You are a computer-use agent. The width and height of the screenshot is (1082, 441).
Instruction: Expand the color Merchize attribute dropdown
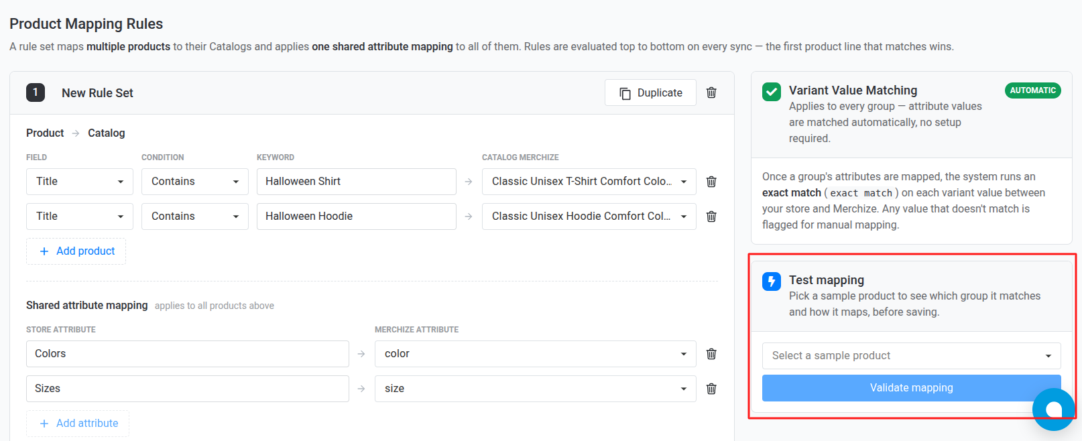536,354
